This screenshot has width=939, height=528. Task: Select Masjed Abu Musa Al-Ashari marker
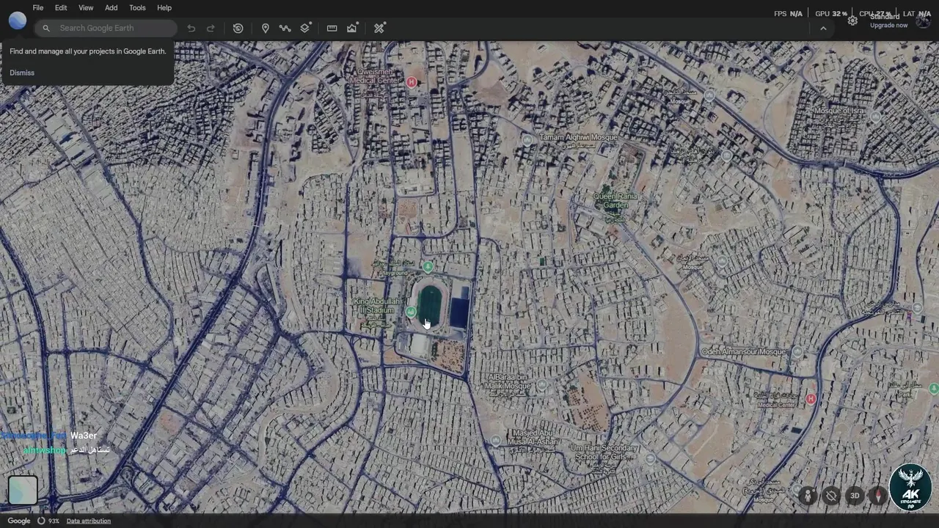pos(496,441)
